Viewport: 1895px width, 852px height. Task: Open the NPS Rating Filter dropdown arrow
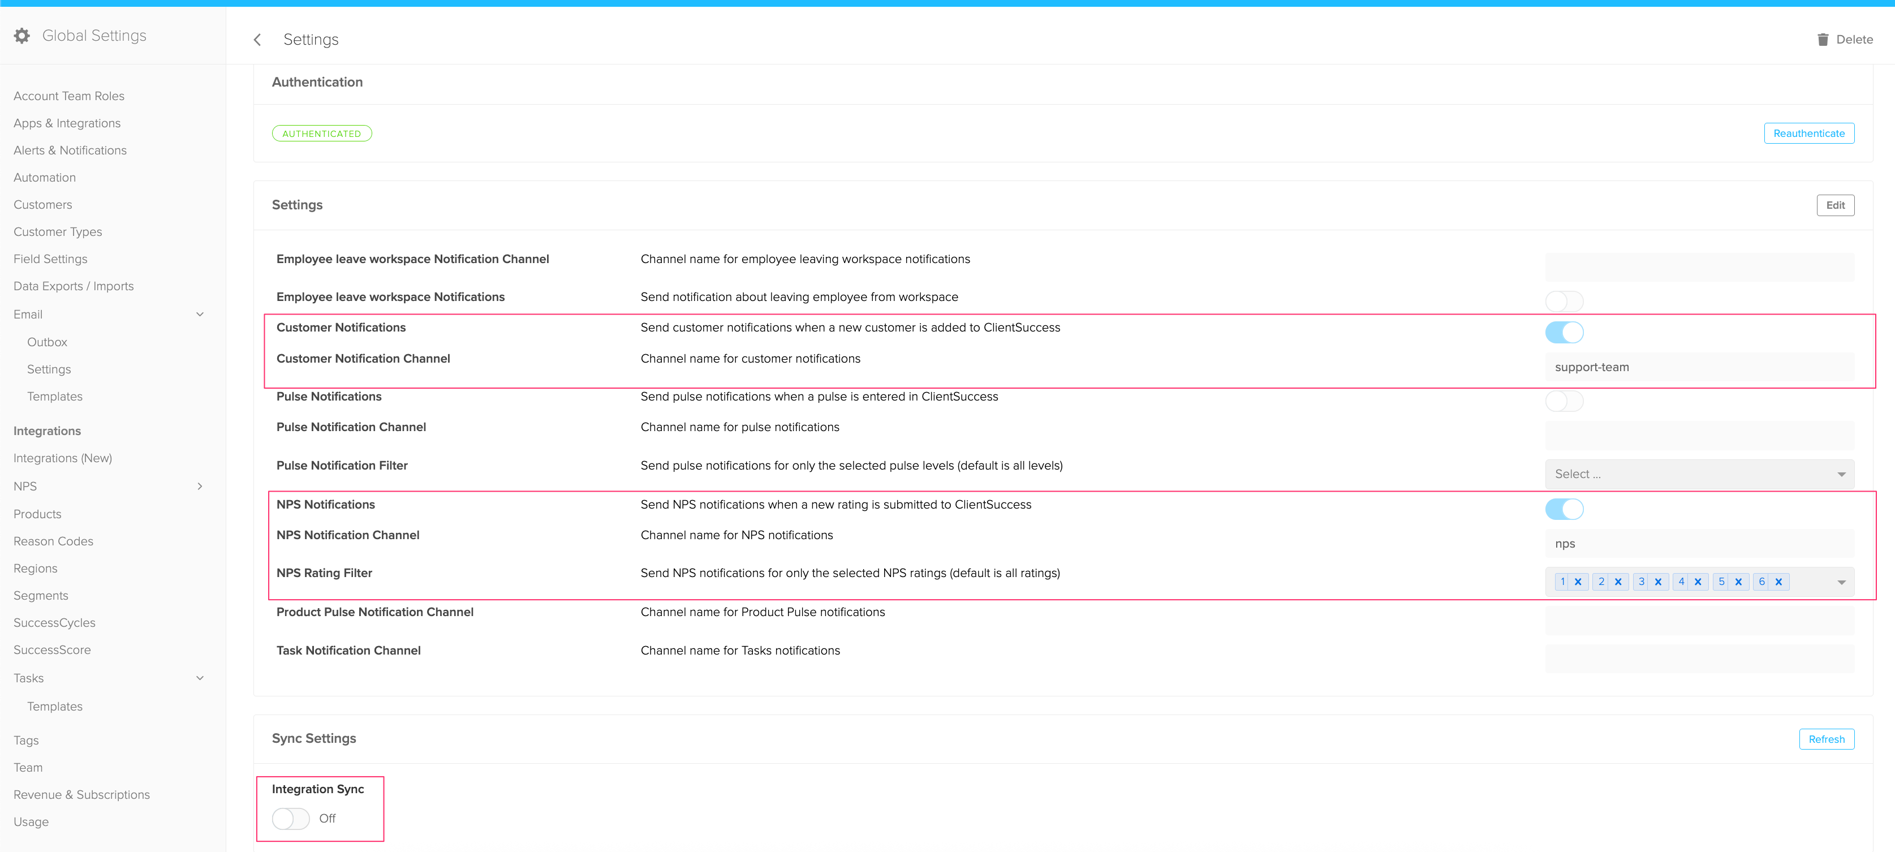[1841, 582]
